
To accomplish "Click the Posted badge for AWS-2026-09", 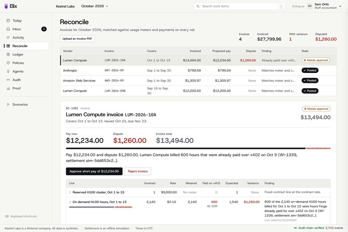I will click(310, 81).
